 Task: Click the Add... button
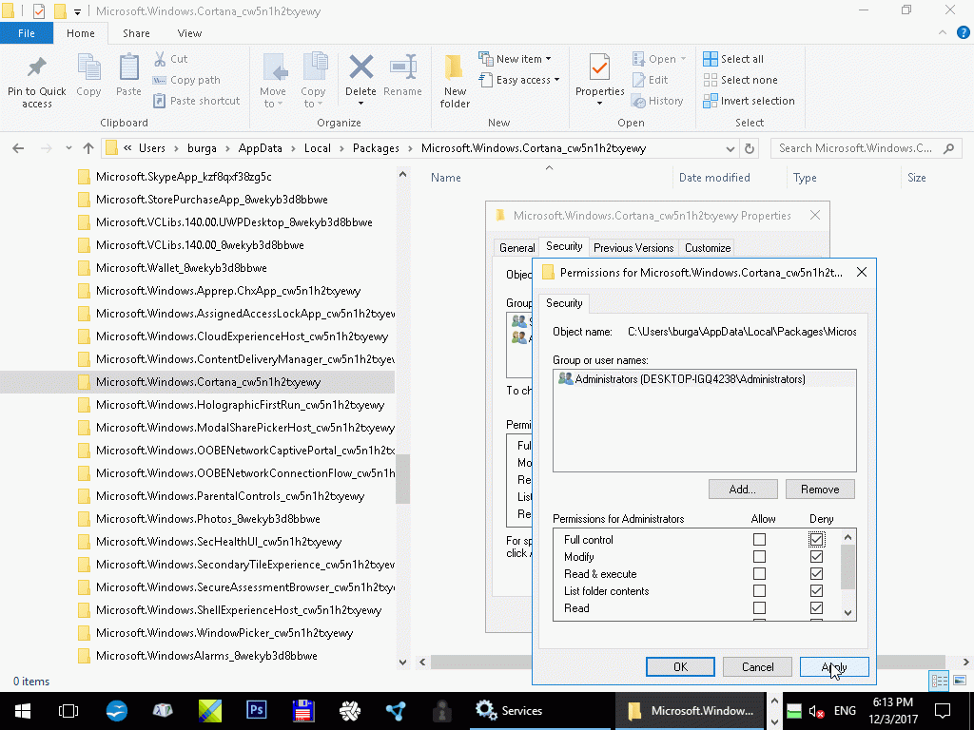(x=743, y=490)
